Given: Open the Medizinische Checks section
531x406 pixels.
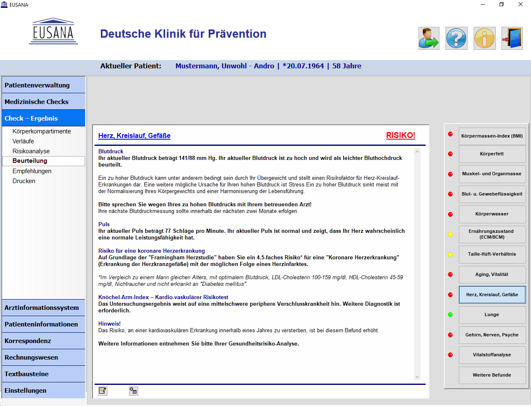Looking at the screenshot, I should (44, 101).
